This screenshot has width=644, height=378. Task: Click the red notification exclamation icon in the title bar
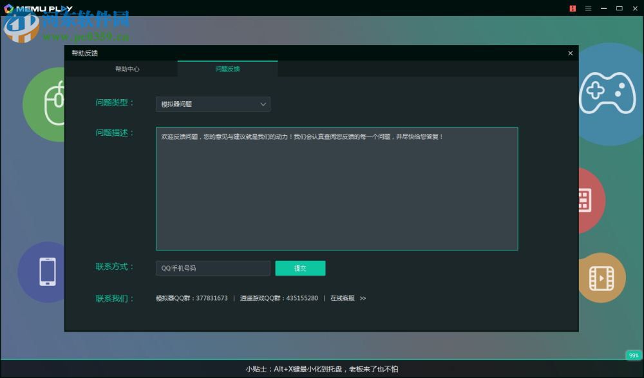click(573, 8)
